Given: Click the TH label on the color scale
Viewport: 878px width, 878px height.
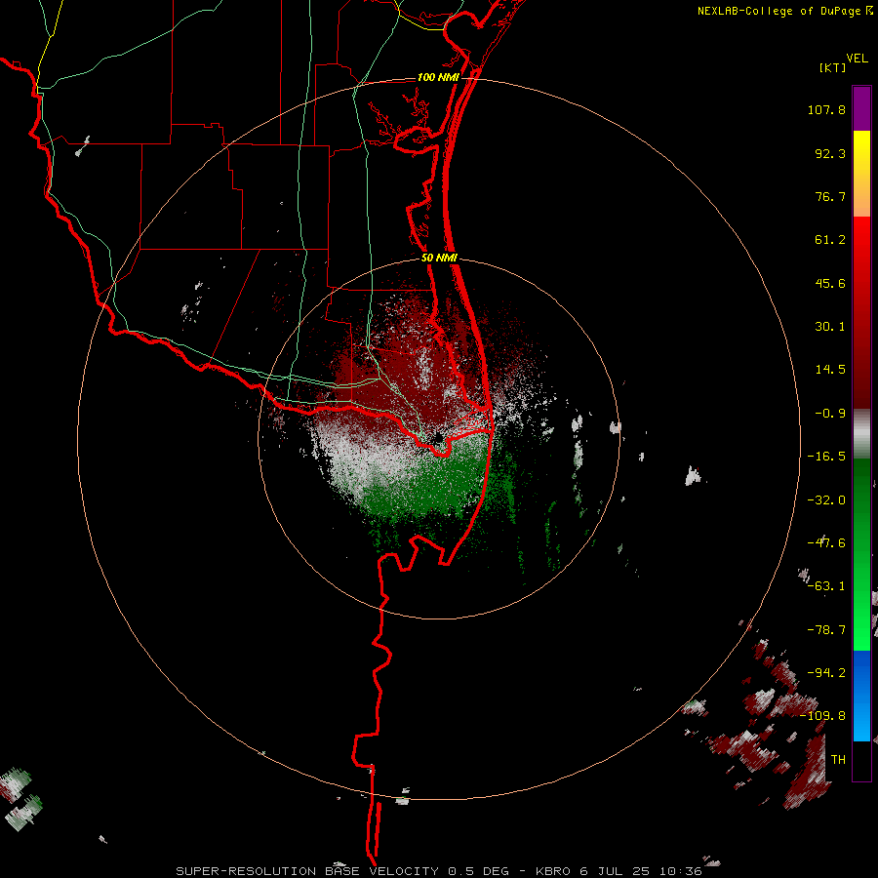Looking at the screenshot, I should click(x=838, y=759).
